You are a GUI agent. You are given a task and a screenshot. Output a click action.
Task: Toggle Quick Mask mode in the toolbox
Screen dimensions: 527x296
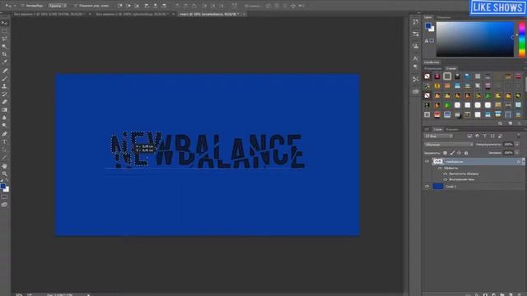tap(4, 197)
